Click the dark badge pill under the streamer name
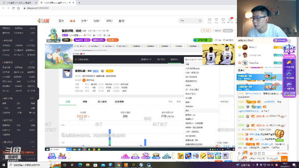This screenshot has width=299, height=168. coord(67,40)
